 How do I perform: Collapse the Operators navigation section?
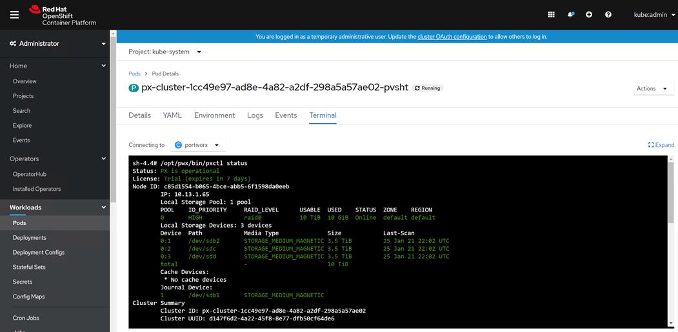coord(58,159)
